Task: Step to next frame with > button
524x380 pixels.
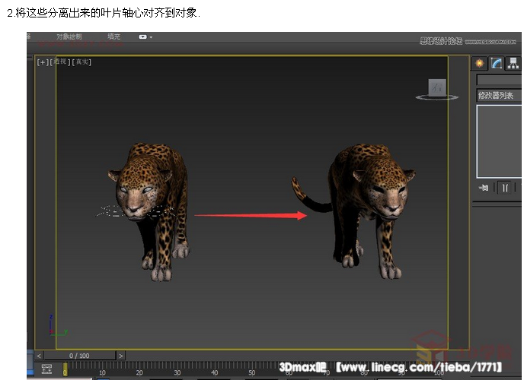Action: [x=120, y=356]
